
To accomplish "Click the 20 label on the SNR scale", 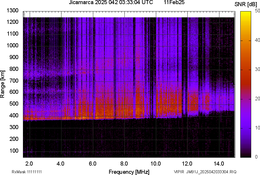I will click(258, 99).
